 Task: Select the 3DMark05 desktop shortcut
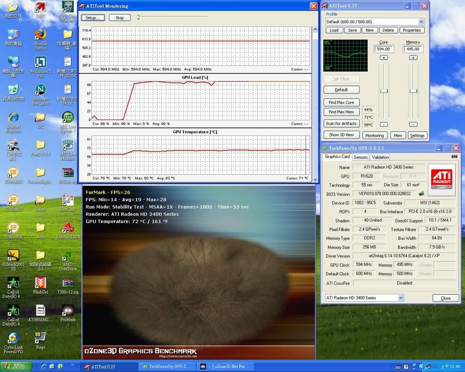click(13, 202)
